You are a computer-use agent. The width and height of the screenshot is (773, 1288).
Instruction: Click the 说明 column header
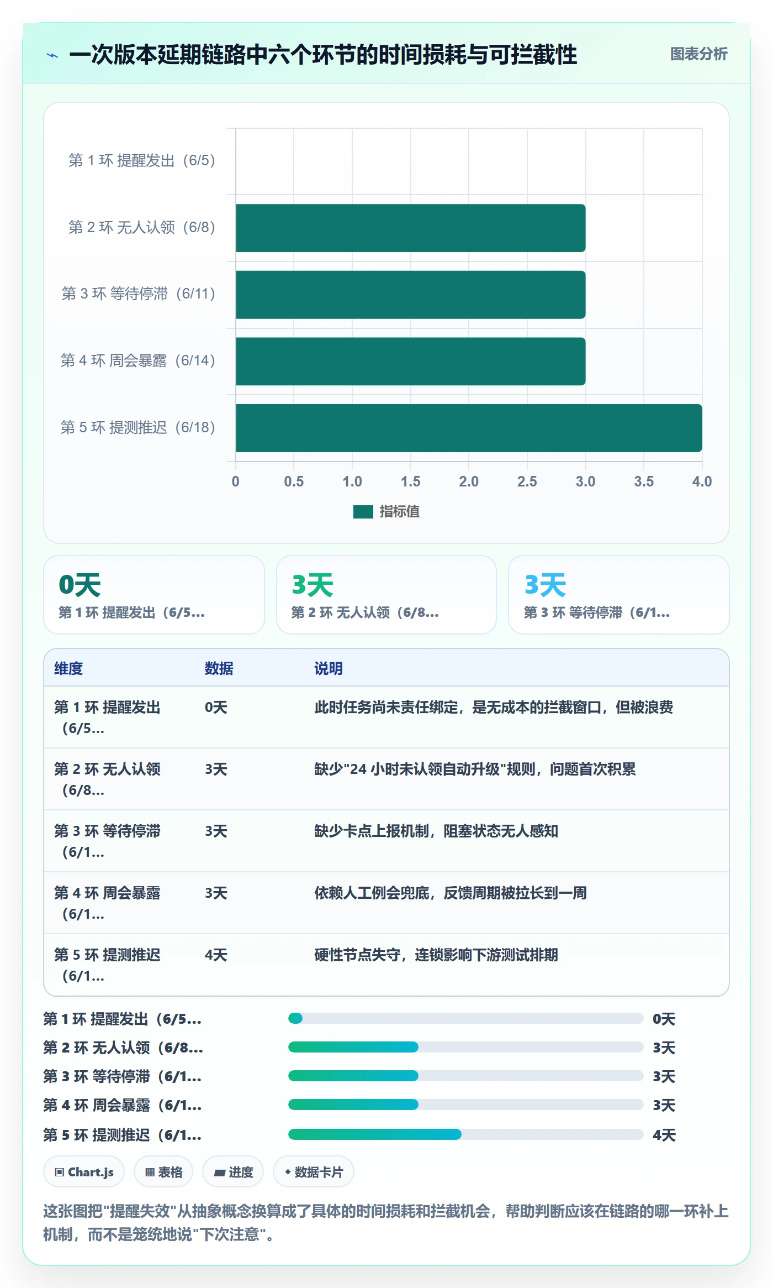[329, 668]
